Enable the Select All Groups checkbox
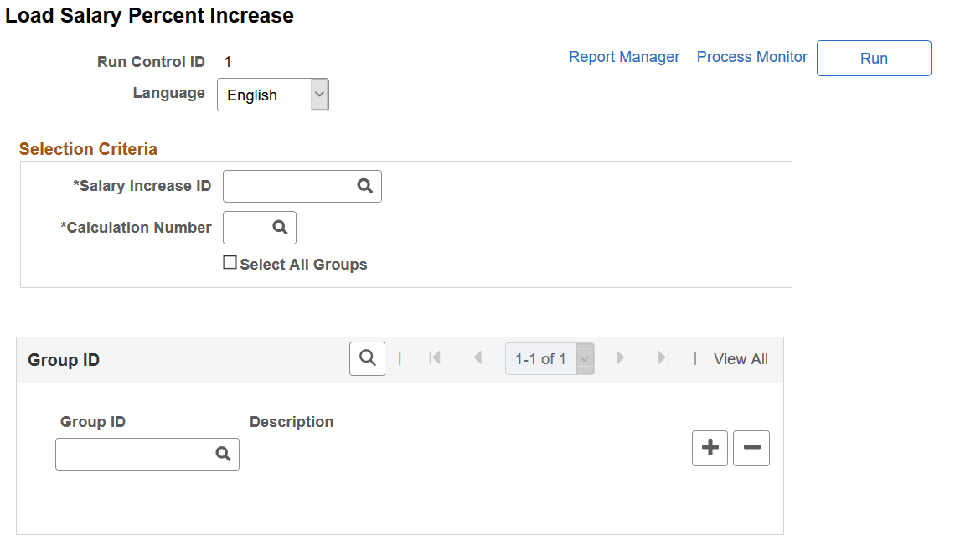Screen dimensions: 955x540 coord(230,261)
